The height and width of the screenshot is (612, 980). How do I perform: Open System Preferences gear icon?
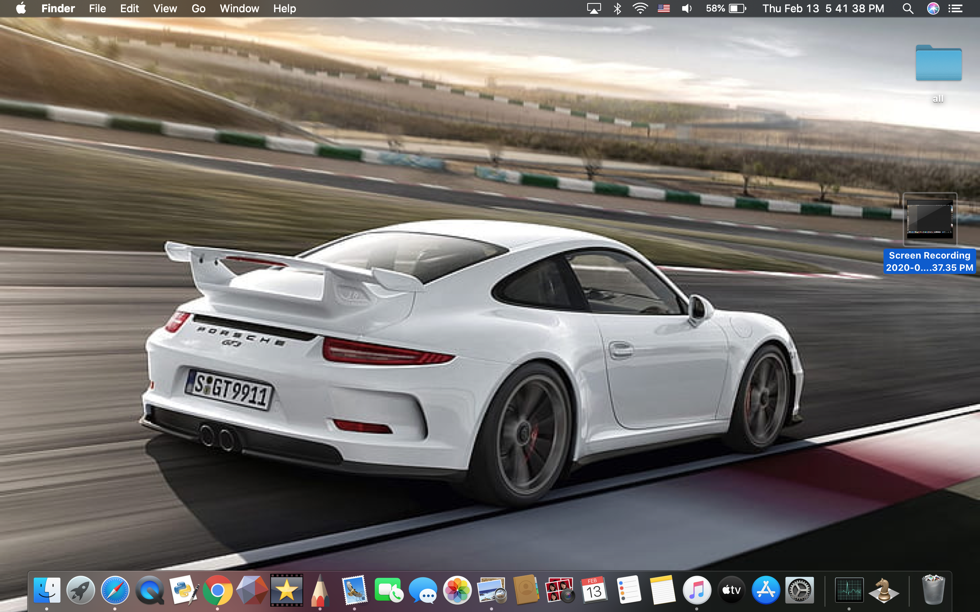pyautogui.click(x=799, y=590)
